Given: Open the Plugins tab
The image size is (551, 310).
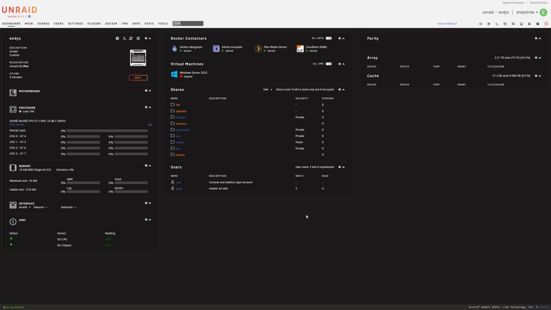Looking at the screenshot, I should pos(94,24).
